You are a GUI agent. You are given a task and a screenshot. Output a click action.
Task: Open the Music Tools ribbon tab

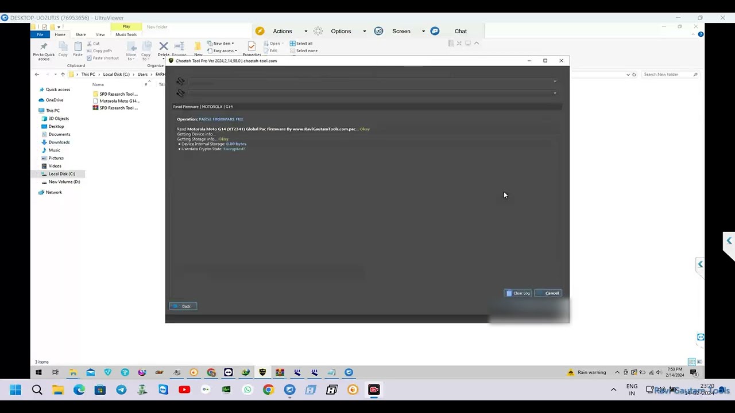point(126,34)
